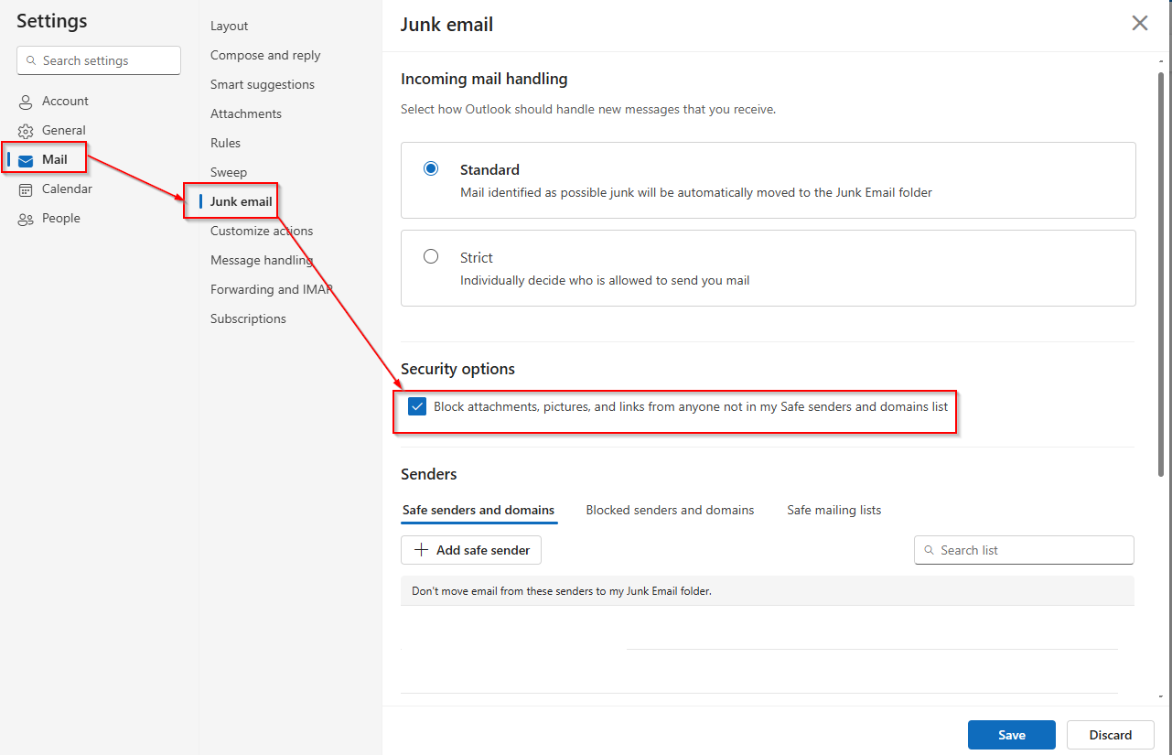Click the Security options heading
This screenshot has width=1172, height=755.
[x=457, y=369]
